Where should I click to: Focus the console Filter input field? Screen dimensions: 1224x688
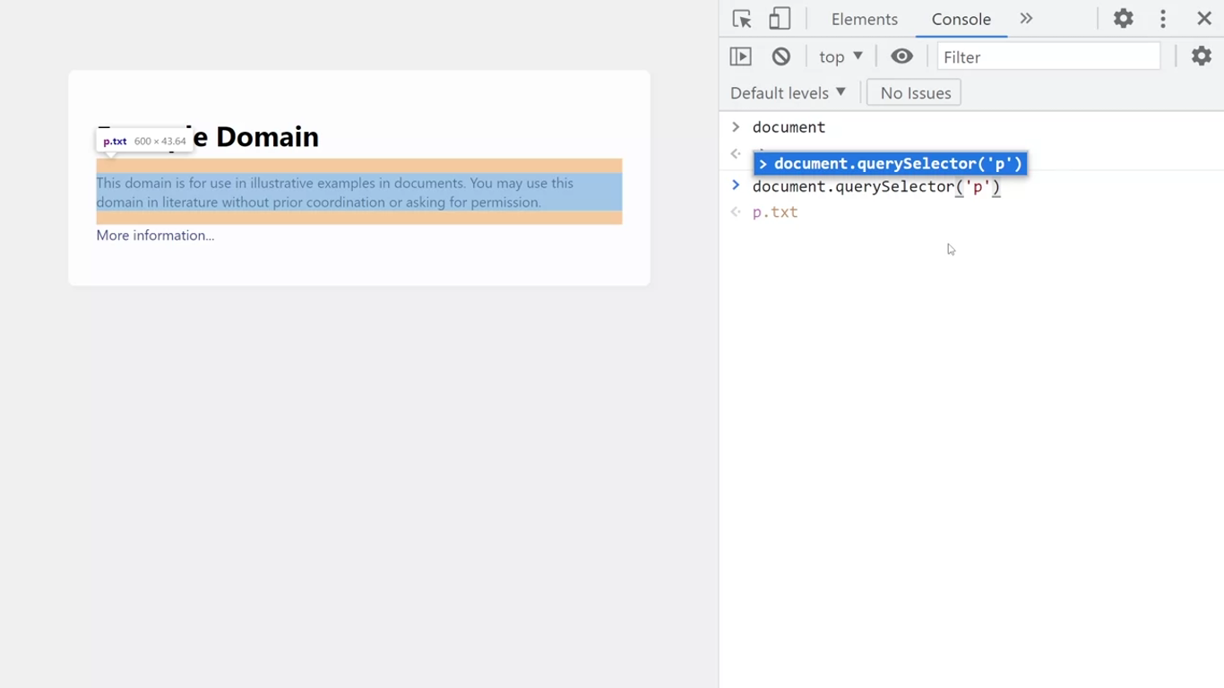point(1048,56)
